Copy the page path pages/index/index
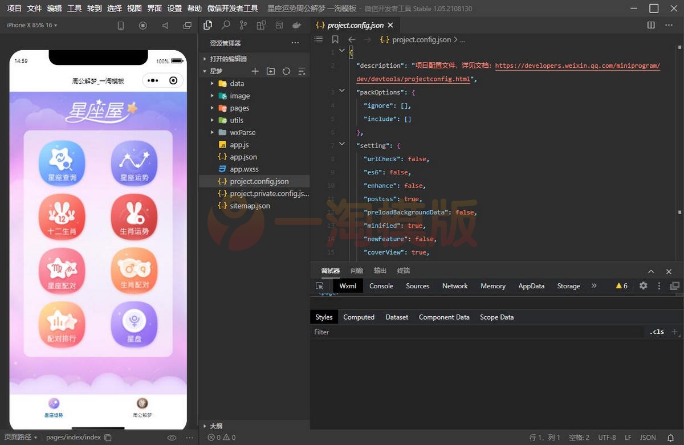 click(108, 438)
